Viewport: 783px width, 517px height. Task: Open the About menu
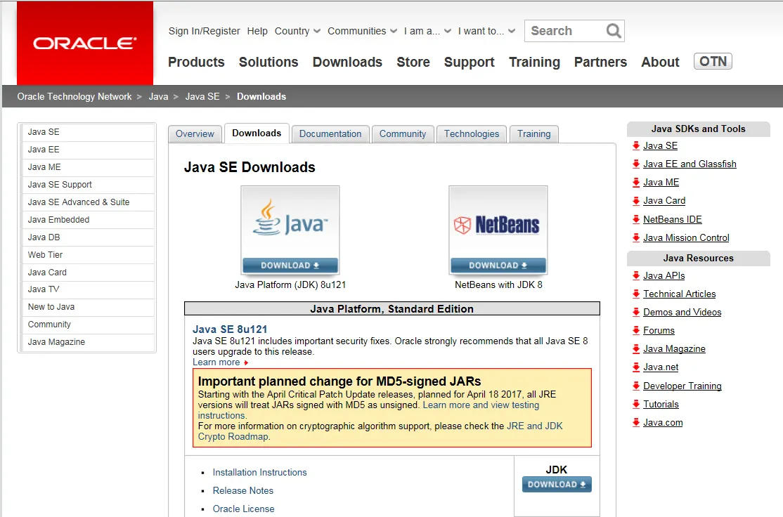660,62
